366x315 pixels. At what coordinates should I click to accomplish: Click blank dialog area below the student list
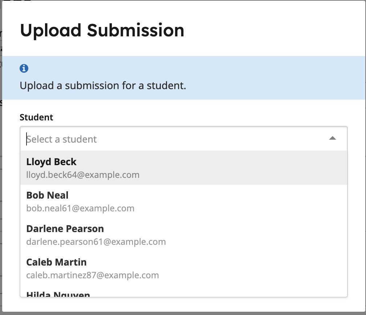(184, 304)
